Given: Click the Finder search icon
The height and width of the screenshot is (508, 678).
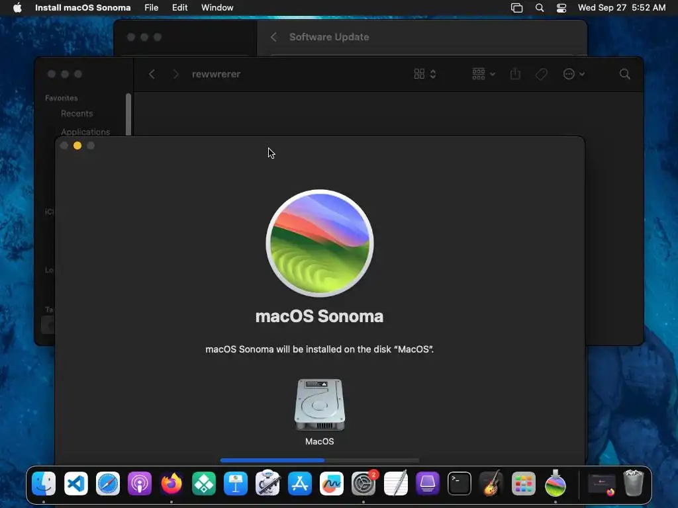Looking at the screenshot, I should [x=624, y=74].
